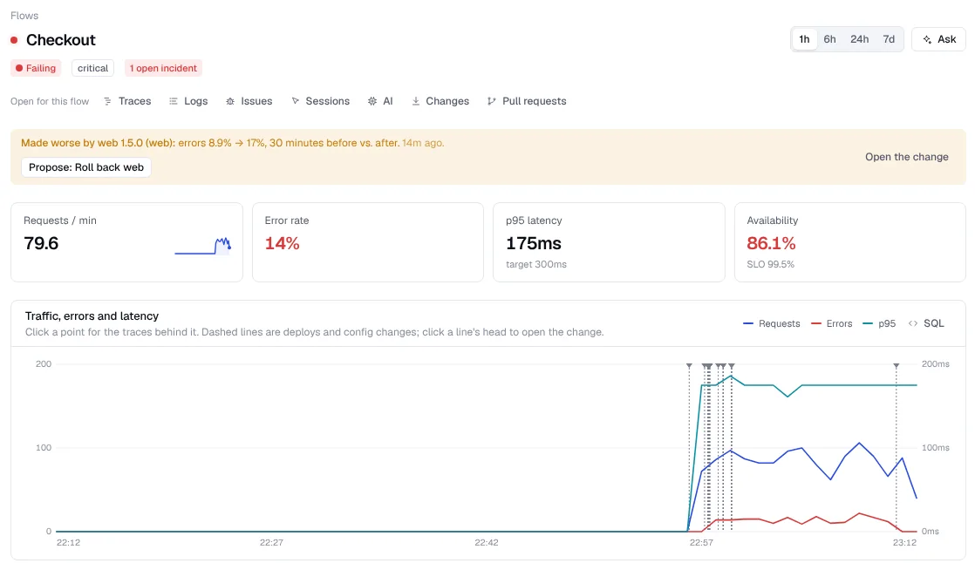Click Propose: Roll back web
975x563 pixels.
[x=86, y=167]
